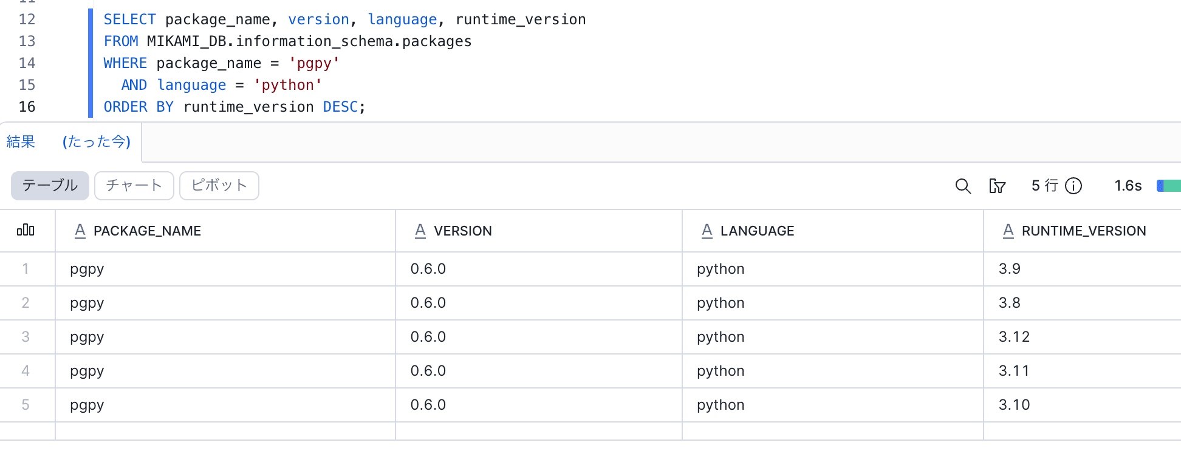Click editor line number 12
This screenshot has height=465, width=1181.
[x=27, y=19]
